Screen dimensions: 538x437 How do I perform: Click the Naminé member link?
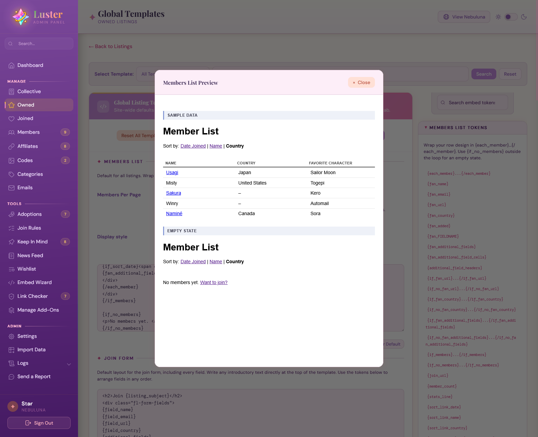(x=174, y=213)
